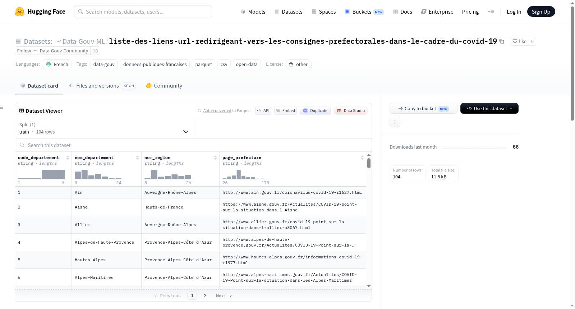
Task: Click Copy to bucket button
Action: (x=423, y=108)
